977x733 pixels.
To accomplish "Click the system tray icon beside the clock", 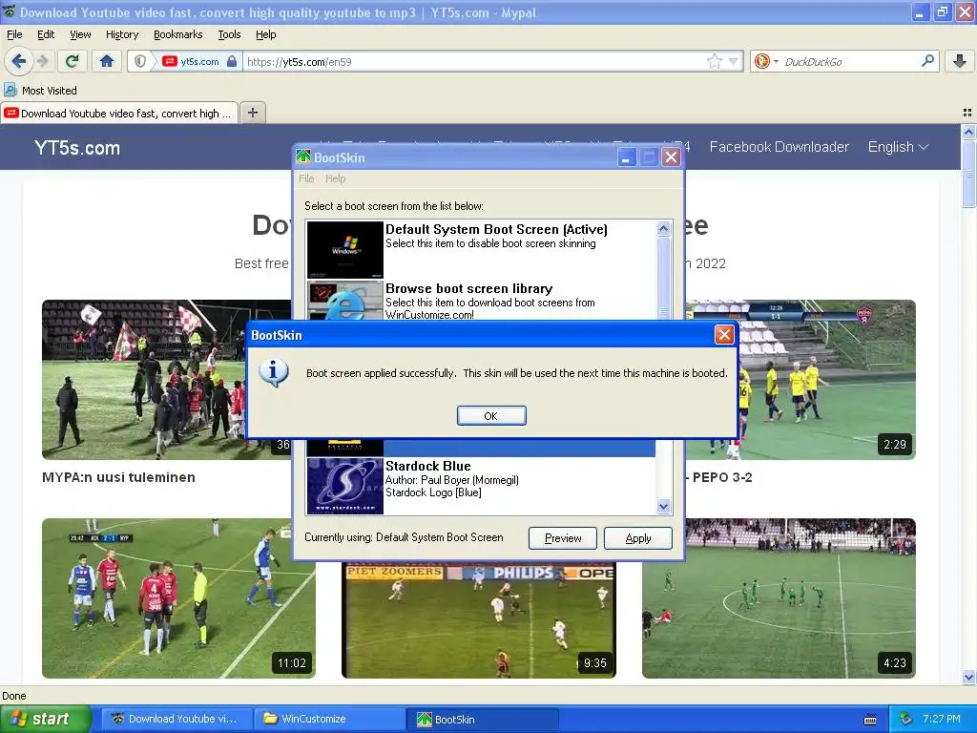I will click(x=904, y=719).
